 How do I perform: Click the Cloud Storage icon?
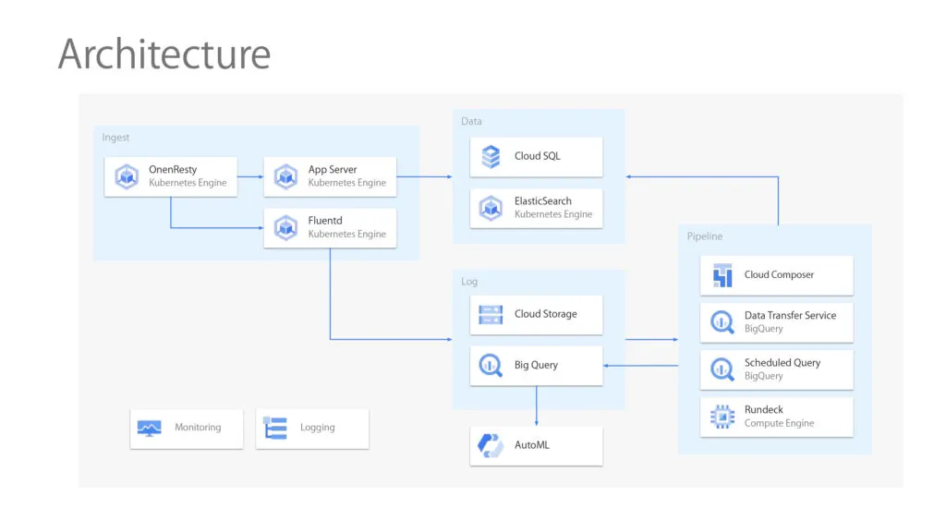[x=491, y=314]
